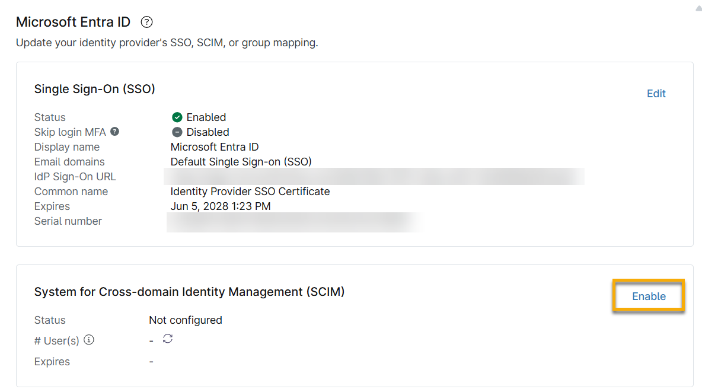Click the Jun 5, 2028 expiry date

point(220,206)
